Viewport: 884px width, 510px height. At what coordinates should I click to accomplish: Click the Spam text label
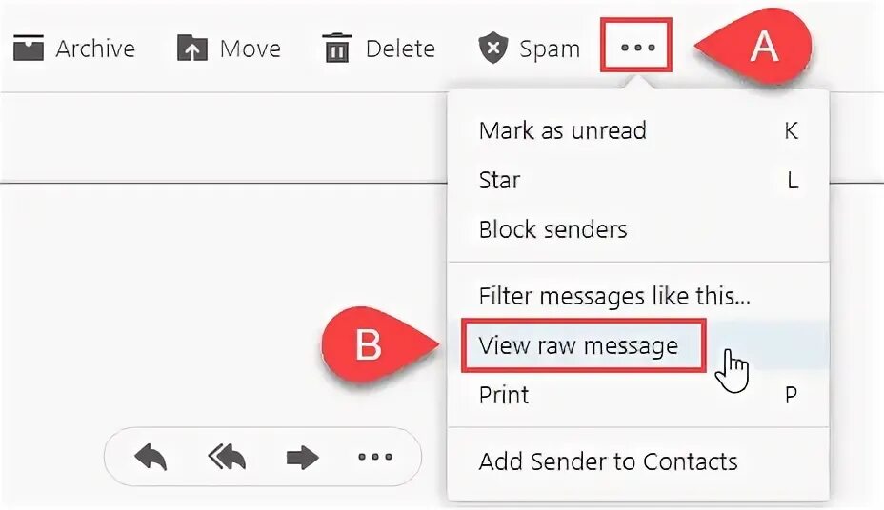[550, 49]
